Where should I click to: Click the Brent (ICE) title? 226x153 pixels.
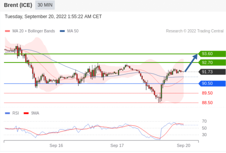coord(18,5)
